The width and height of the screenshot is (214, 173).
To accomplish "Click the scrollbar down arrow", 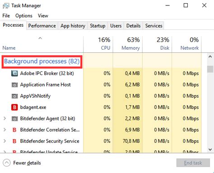I will (210, 150).
